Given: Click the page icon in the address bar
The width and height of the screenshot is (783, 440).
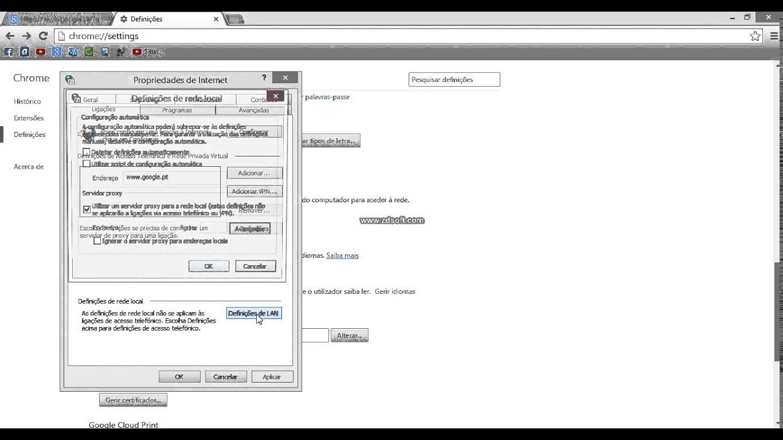Looking at the screenshot, I should (61, 36).
